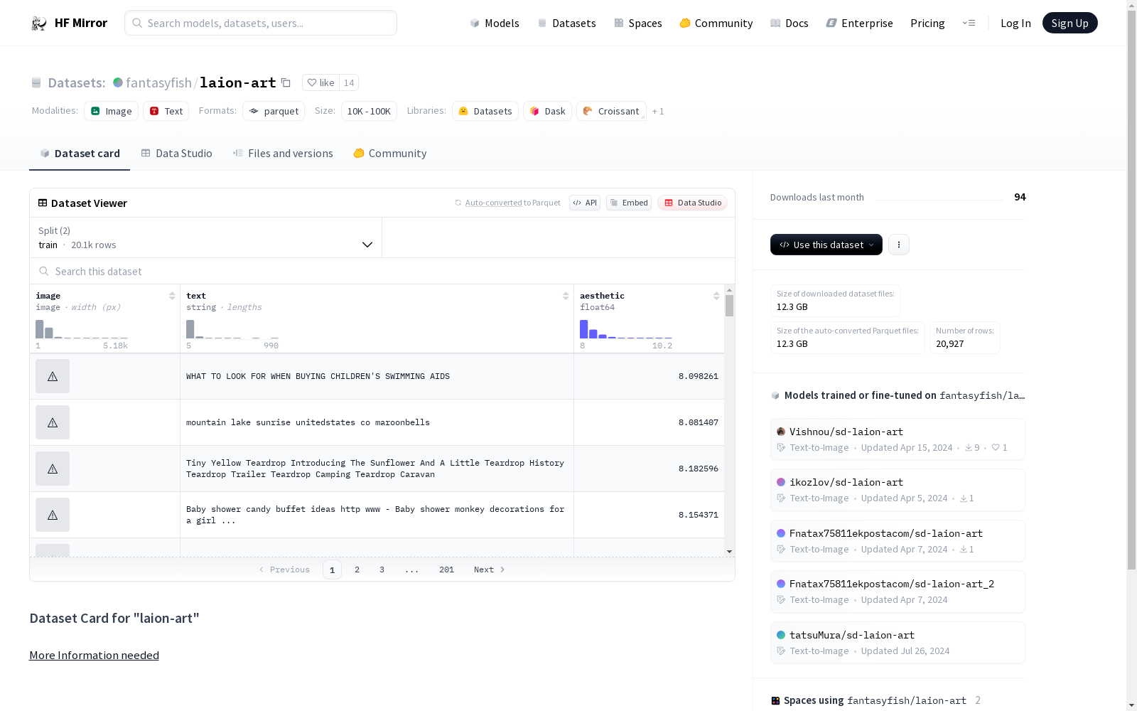Open Data Studio from viewer header

click(x=693, y=203)
